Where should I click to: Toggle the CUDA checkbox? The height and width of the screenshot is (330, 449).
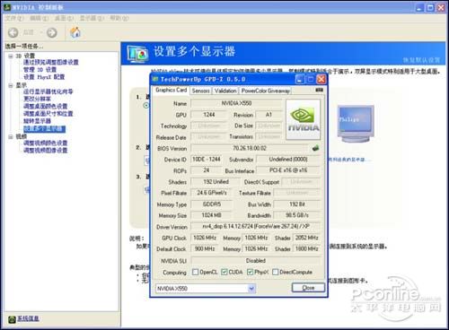click(x=224, y=272)
